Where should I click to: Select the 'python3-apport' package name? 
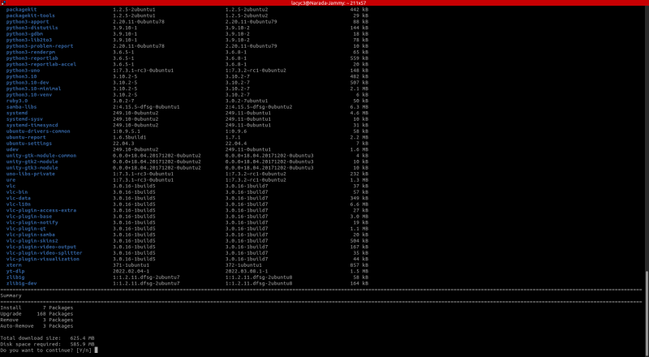click(x=28, y=22)
